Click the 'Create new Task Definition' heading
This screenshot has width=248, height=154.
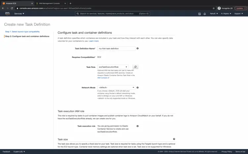(27, 24)
